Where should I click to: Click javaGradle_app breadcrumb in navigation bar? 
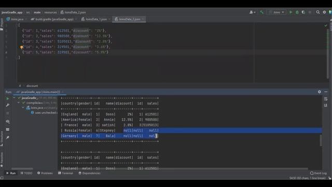tap(12, 12)
